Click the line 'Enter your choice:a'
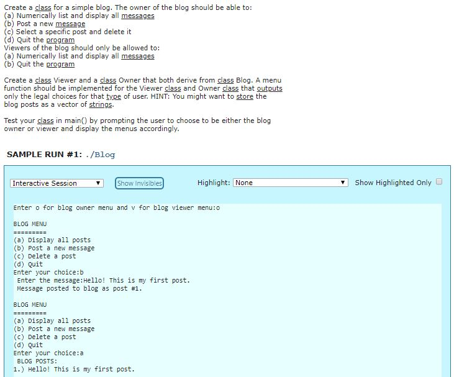 pos(48,353)
